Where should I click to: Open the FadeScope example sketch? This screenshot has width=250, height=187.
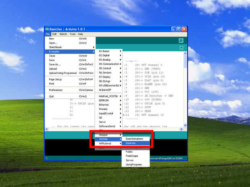[x=135, y=156]
